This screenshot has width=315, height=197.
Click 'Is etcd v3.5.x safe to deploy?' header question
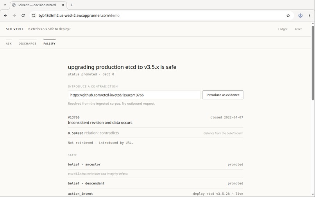point(49,29)
